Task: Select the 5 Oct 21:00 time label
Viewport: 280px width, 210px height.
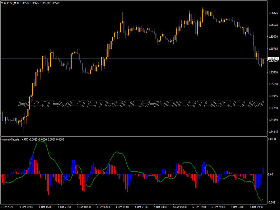Action: click(x=218, y=207)
